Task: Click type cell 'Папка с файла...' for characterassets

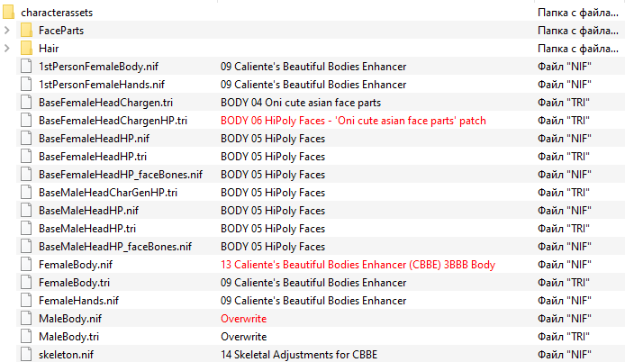Action: pyautogui.click(x=578, y=13)
